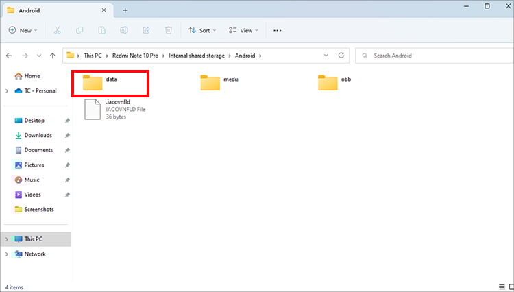
Task: Select the Android window tab
Action: click(58, 10)
